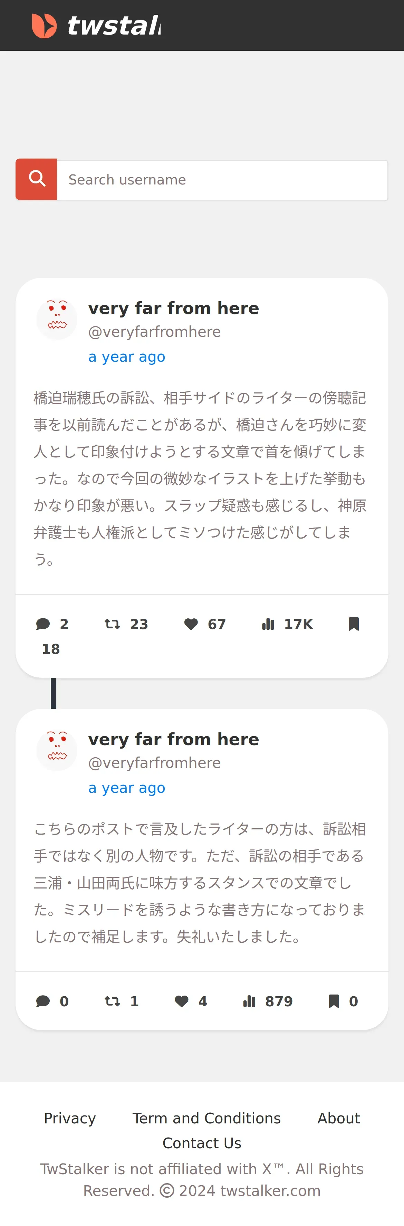The width and height of the screenshot is (404, 1226).
Task: Open the Contact Us link
Action: pos(202,1143)
